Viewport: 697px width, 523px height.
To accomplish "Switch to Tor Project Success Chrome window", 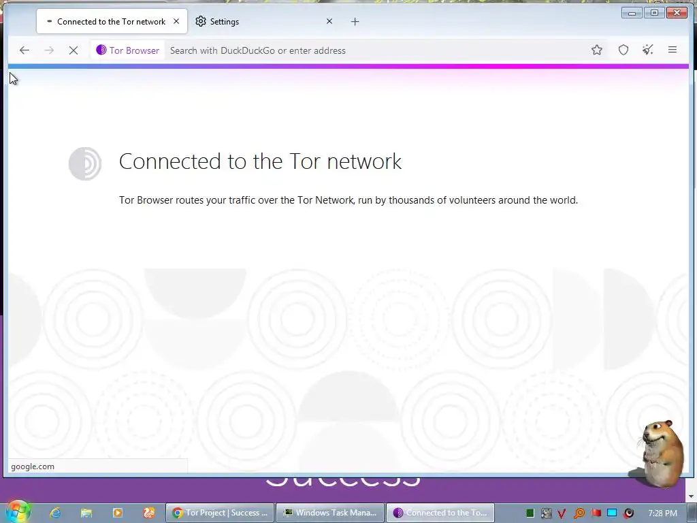I will tap(220, 513).
